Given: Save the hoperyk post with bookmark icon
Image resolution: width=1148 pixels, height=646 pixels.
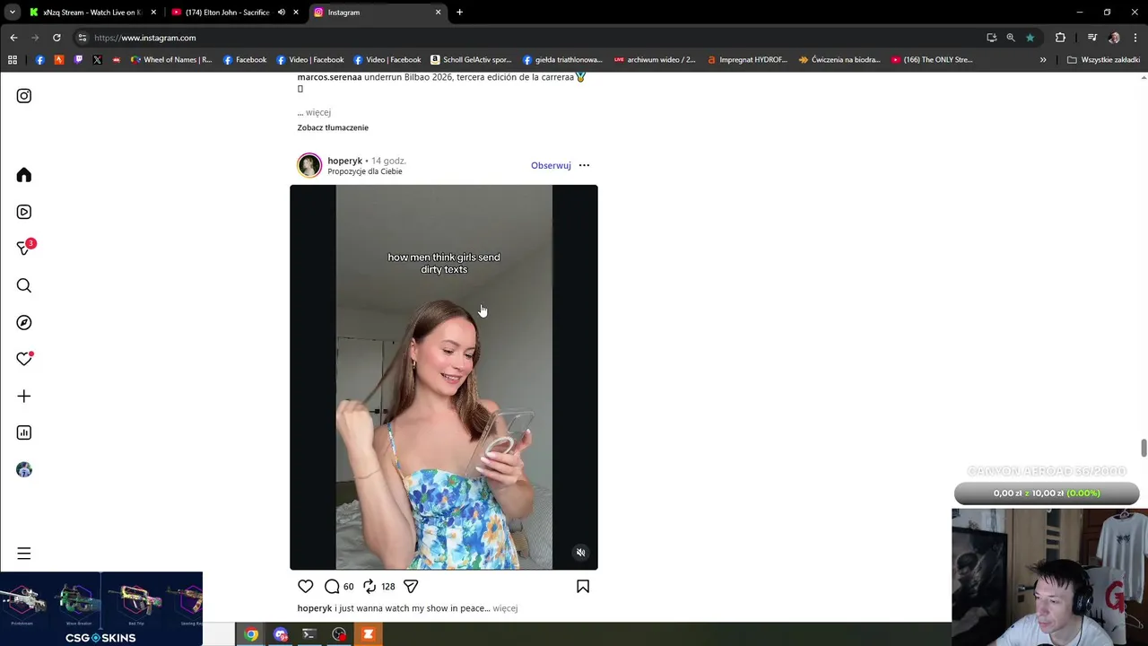Looking at the screenshot, I should [583, 586].
